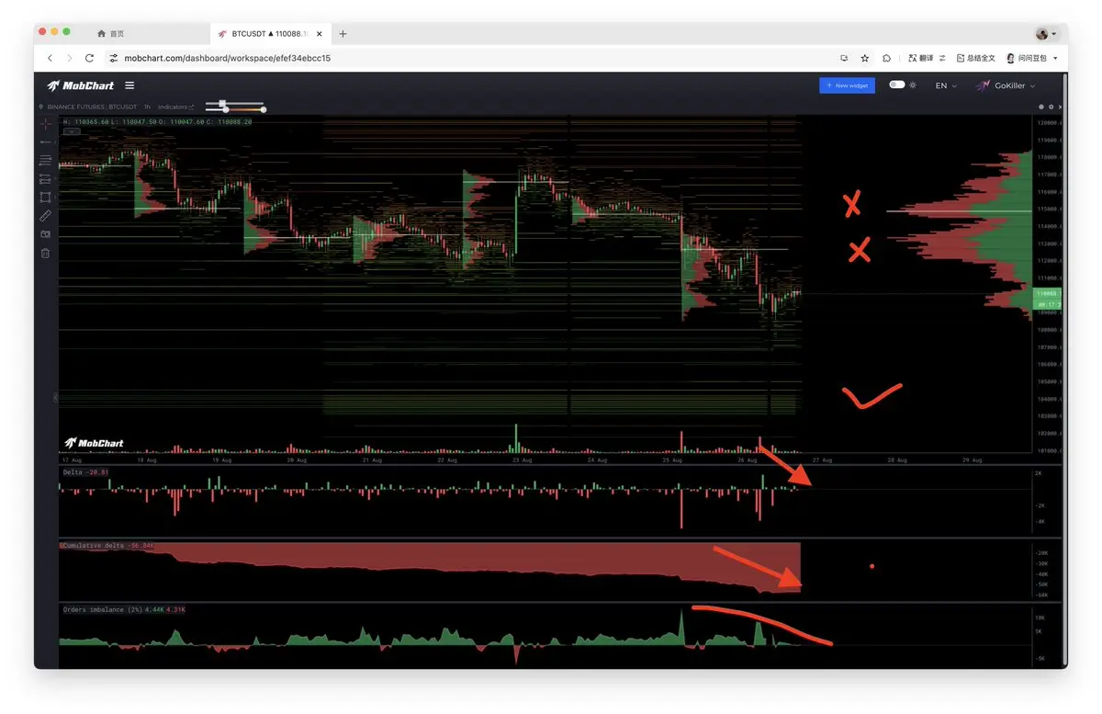The width and height of the screenshot is (1102, 714).
Task: Open the 1h timeframe selector
Action: click(148, 108)
